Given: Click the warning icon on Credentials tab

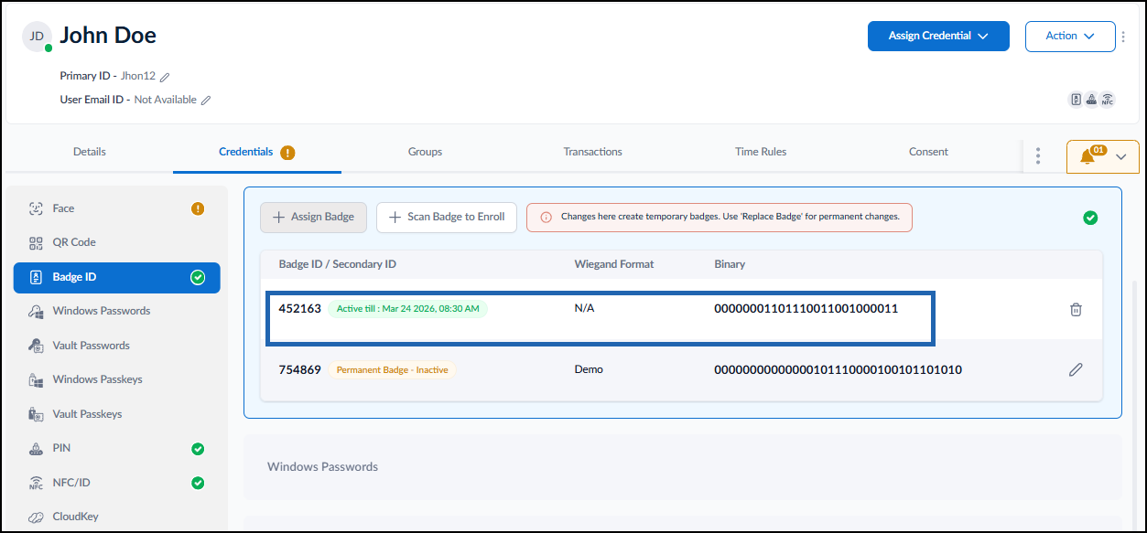Looking at the screenshot, I should (x=287, y=153).
